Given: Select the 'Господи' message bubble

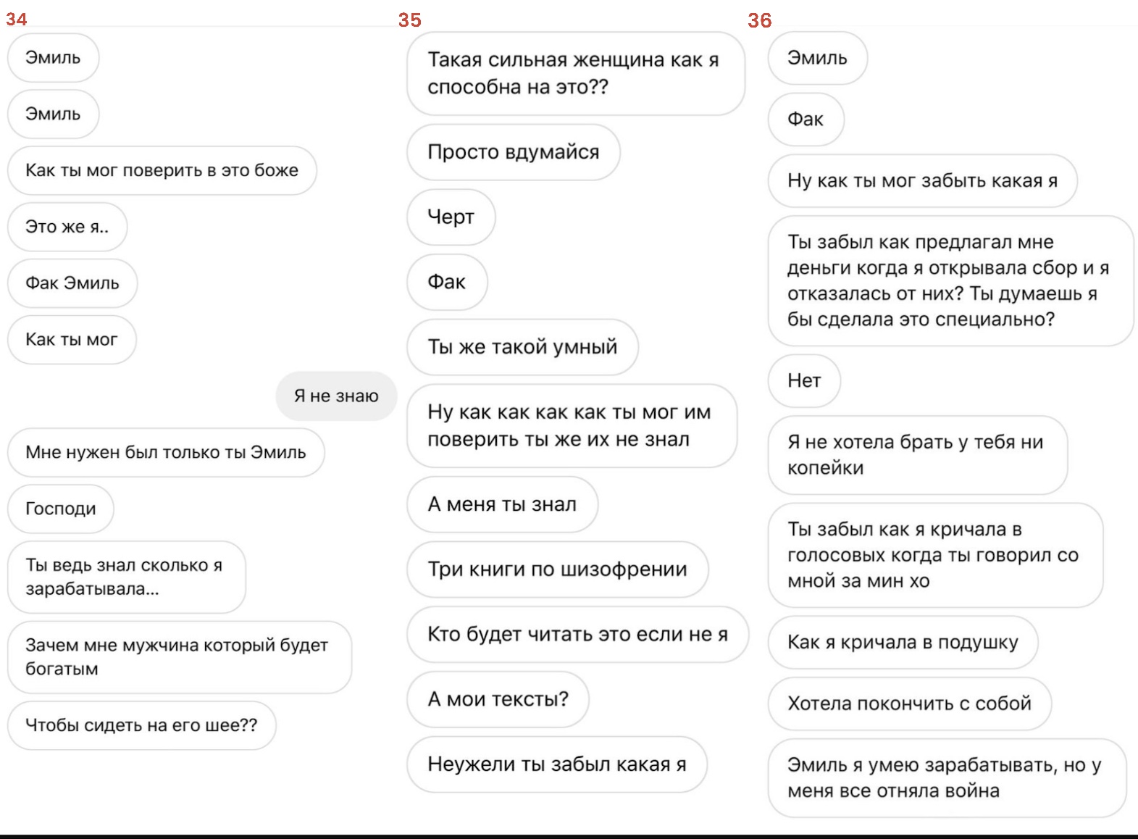Looking at the screenshot, I should pyautogui.click(x=61, y=509).
